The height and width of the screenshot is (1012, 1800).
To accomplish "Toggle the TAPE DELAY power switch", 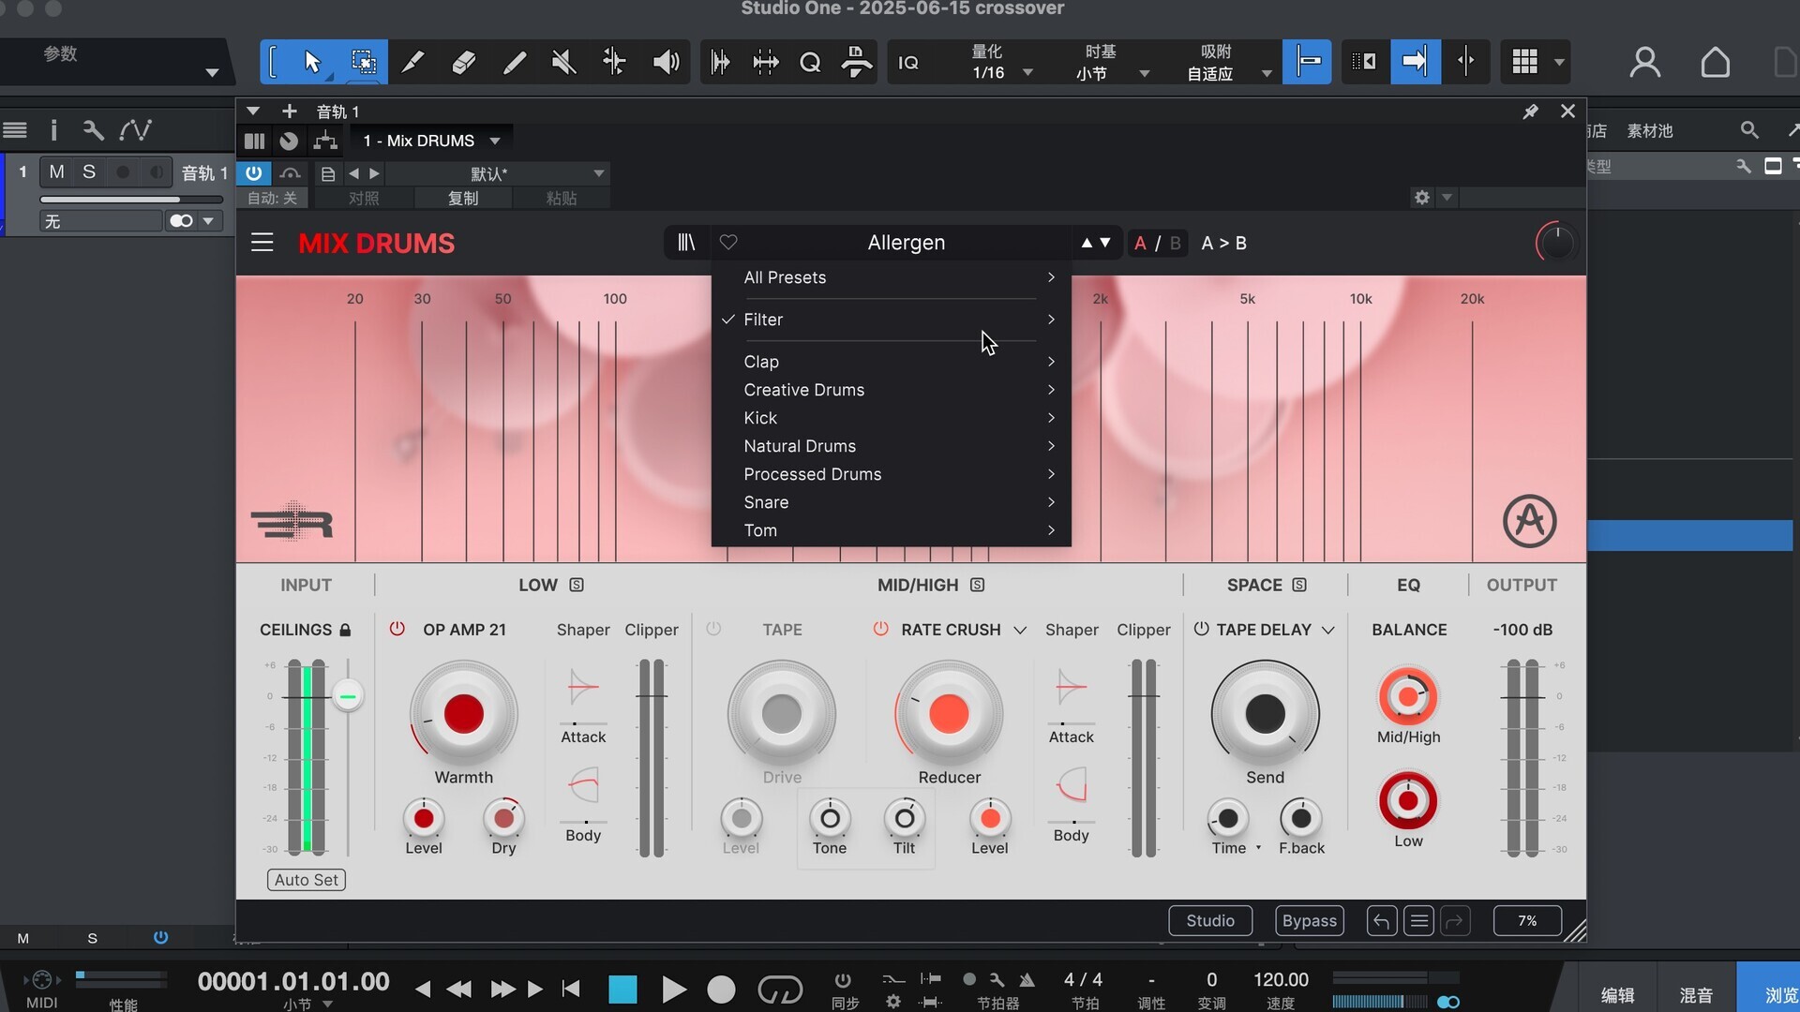I will [x=1201, y=629].
